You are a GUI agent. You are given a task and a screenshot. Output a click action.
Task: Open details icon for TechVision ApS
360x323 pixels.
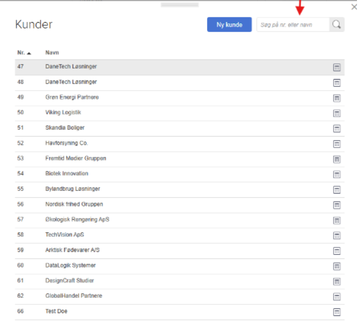[337, 235]
